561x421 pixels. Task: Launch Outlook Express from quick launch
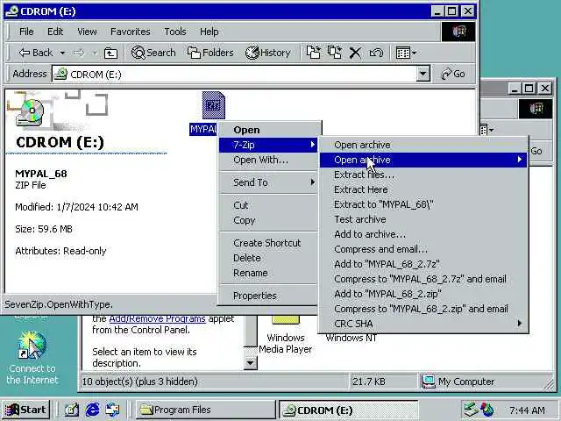click(112, 410)
